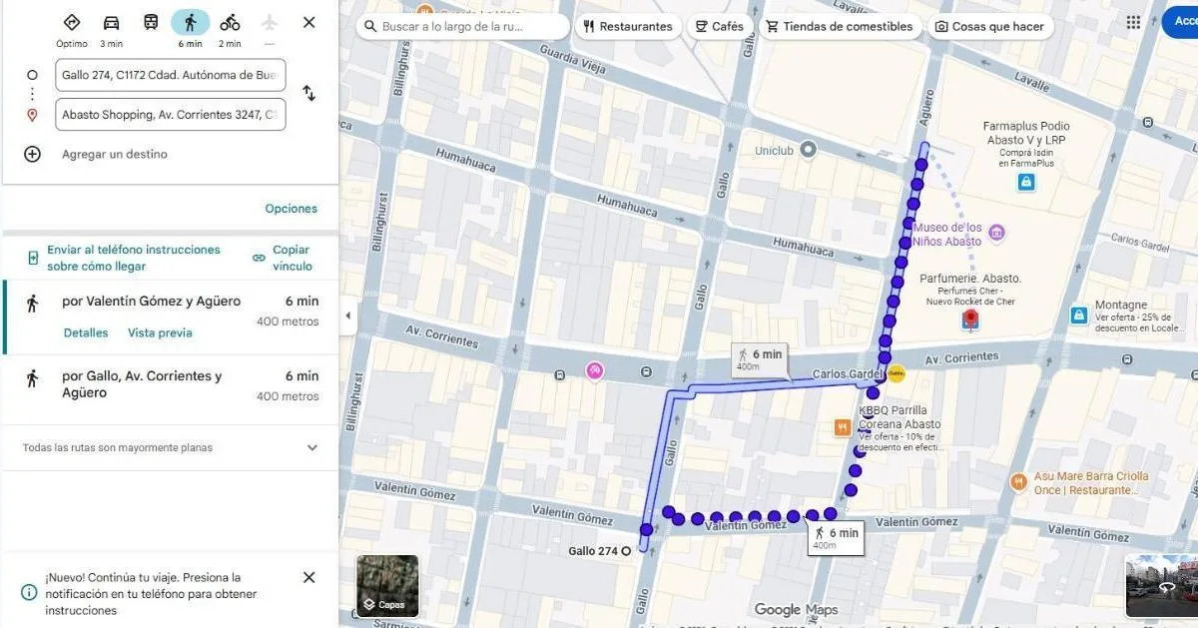Click the origin field with Gallo 274
Screen dimensions: 1198x628
tap(171, 75)
